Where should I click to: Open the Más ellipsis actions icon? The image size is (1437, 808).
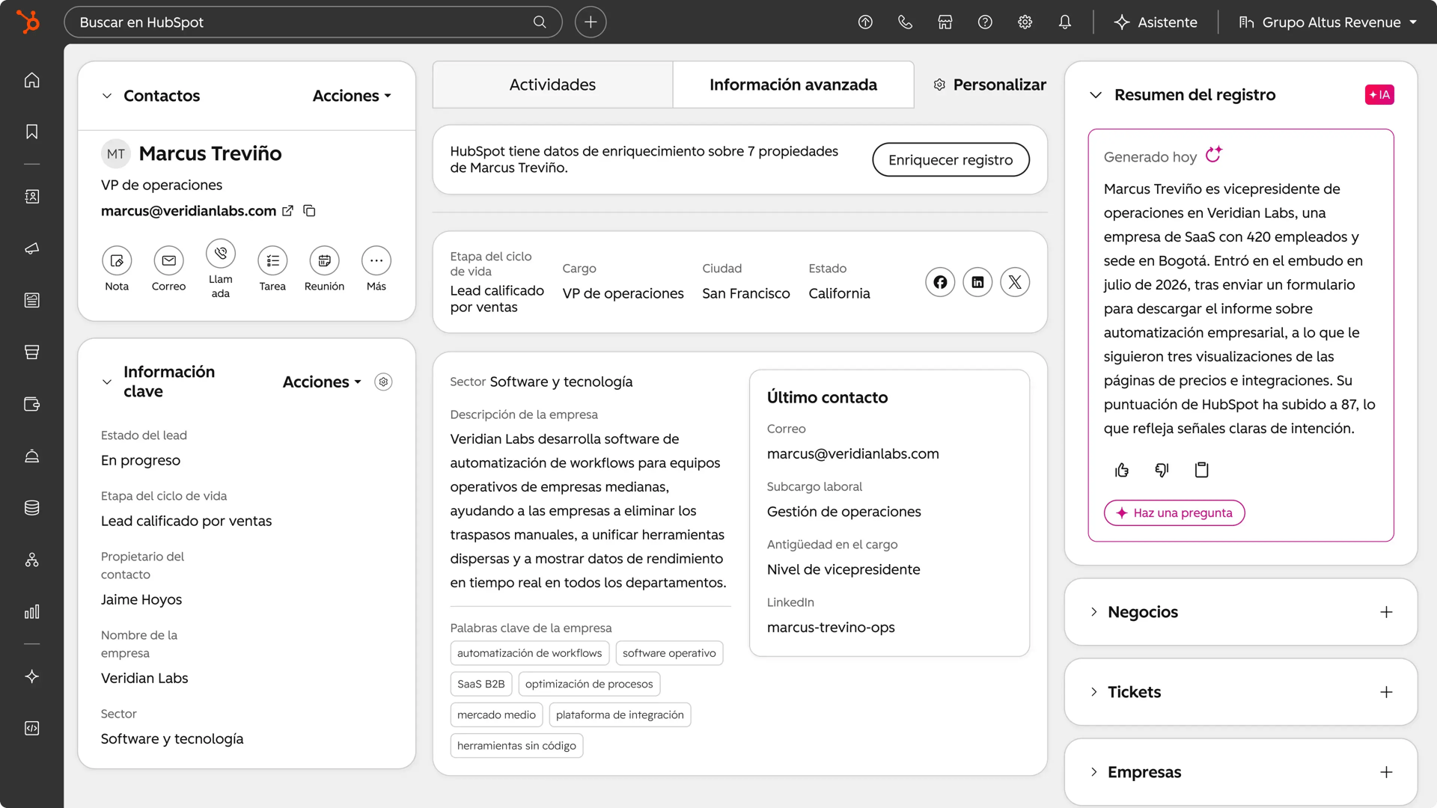pyautogui.click(x=376, y=260)
